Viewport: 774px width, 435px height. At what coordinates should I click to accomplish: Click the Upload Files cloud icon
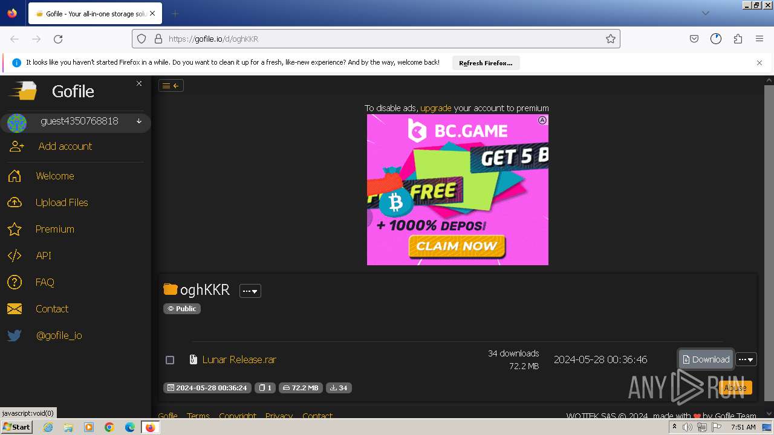coord(15,202)
